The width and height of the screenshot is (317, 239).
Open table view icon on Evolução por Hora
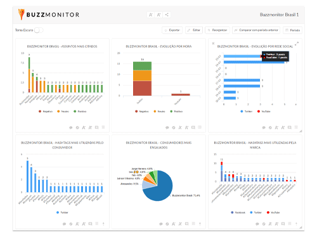point(200,127)
